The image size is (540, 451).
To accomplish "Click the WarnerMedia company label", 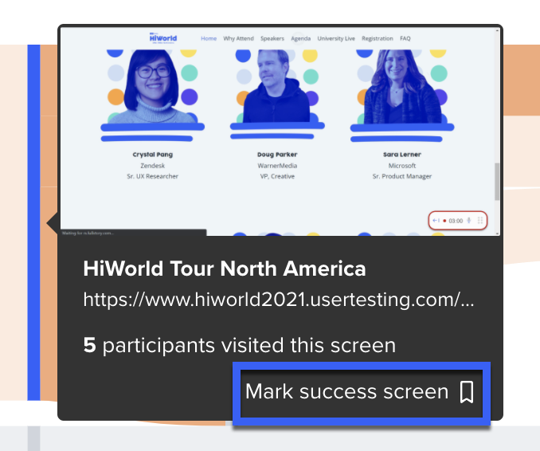I will (x=277, y=166).
